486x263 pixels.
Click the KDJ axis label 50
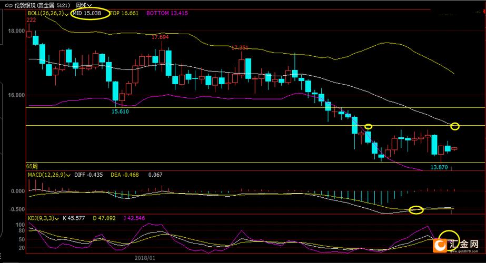coord(22,239)
